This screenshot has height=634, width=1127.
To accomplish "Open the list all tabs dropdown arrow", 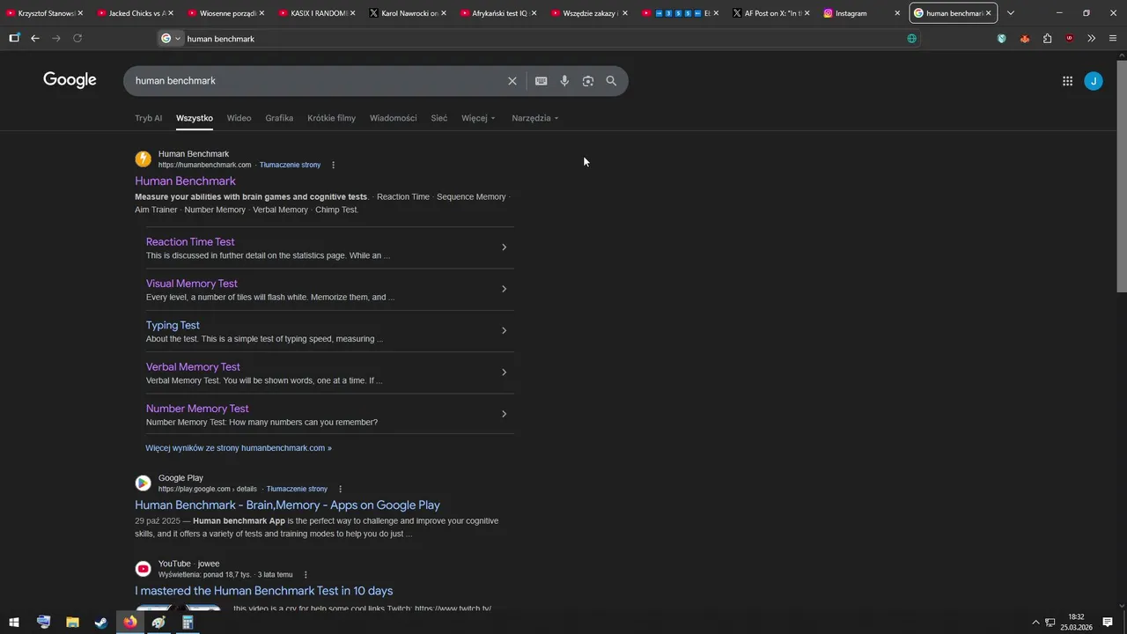I will [x=1011, y=13].
